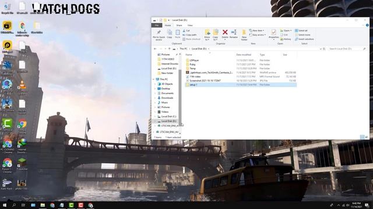Expand the 3D Objects tree node
Viewport: 373px width, 209px height.
tap(155, 84)
